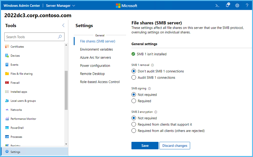Open Azure Arc for servers settings
253x157 pixels.
point(95,57)
